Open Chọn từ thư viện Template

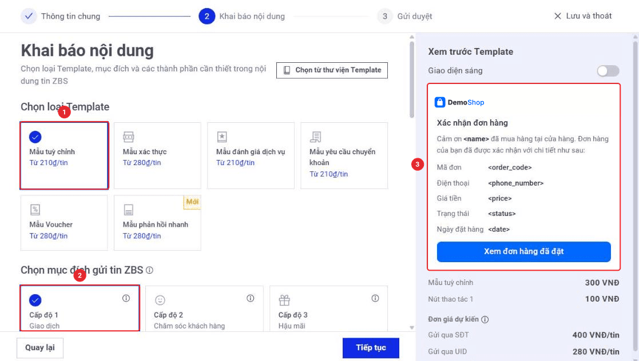pos(332,70)
